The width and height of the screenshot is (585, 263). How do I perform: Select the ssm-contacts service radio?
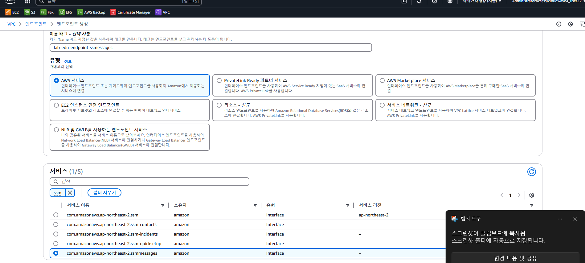[x=56, y=224]
